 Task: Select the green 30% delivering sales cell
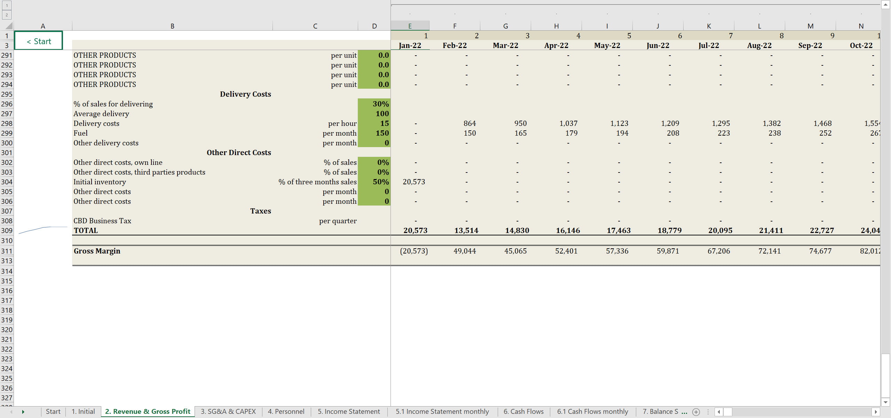(374, 104)
